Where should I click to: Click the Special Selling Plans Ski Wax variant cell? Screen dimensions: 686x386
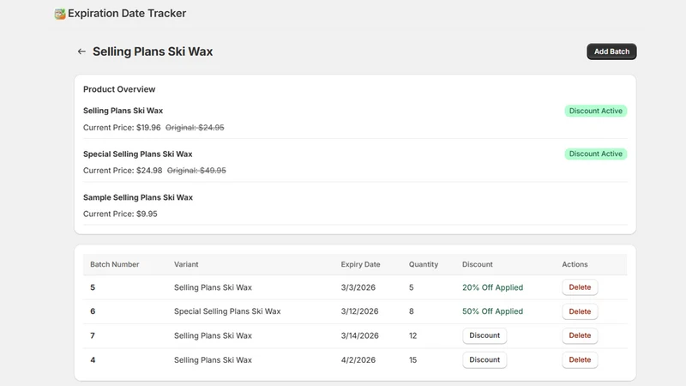point(227,311)
